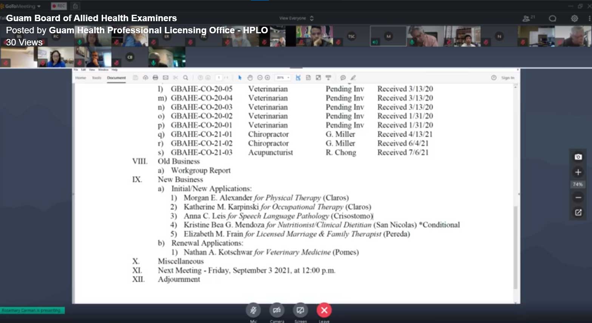The image size is (592, 323).
Task: Click the Find text magnifier icon
Action: [185, 78]
